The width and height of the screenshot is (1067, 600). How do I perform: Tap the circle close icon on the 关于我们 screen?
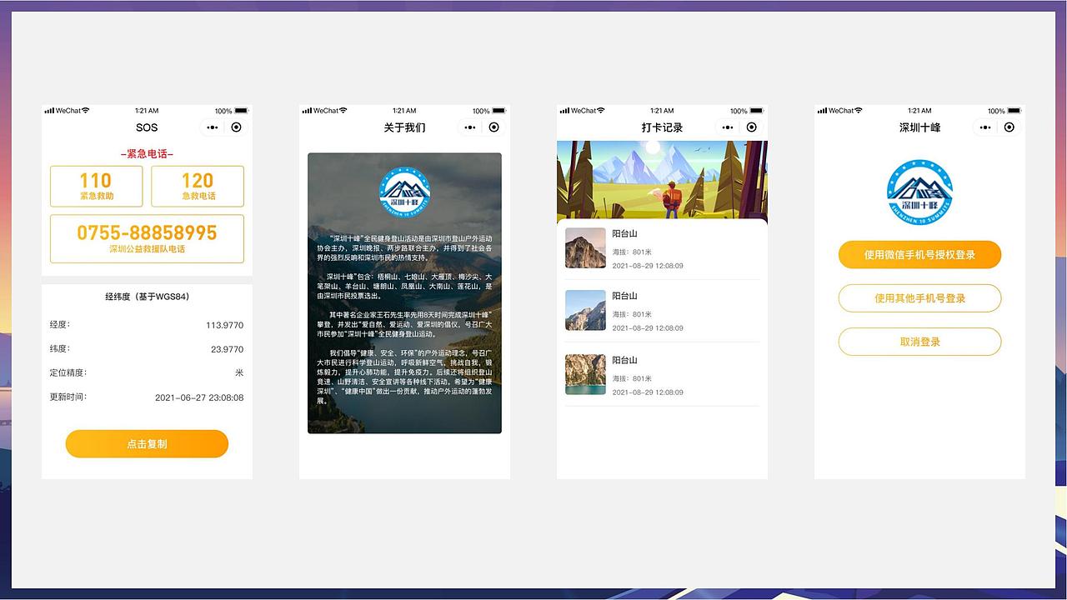click(493, 127)
